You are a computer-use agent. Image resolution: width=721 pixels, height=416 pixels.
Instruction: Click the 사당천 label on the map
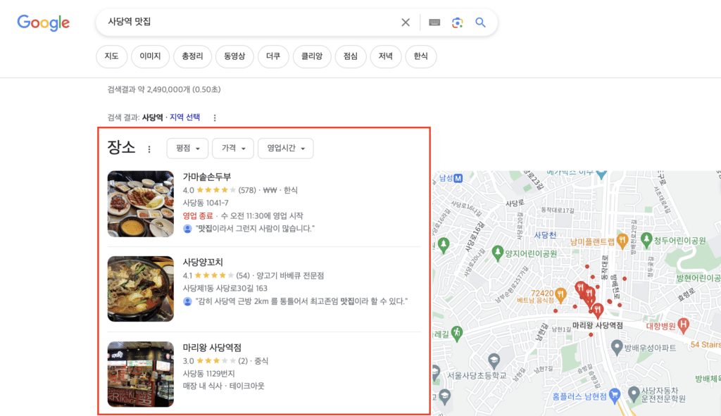pos(545,235)
